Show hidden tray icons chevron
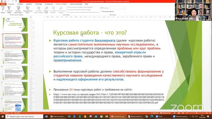This screenshot has height=119, width=212. coord(190,116)
